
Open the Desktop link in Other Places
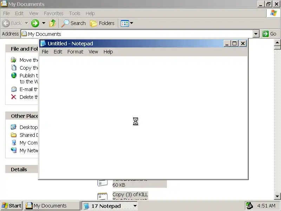tap(29, 127)
